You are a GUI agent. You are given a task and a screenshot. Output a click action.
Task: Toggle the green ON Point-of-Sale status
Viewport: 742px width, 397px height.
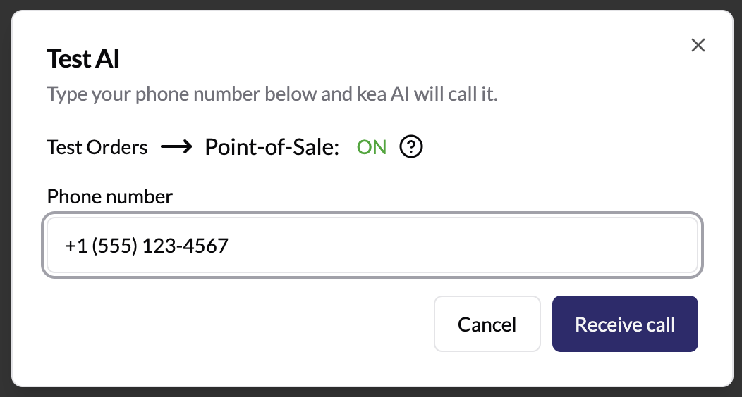point(372,147)
